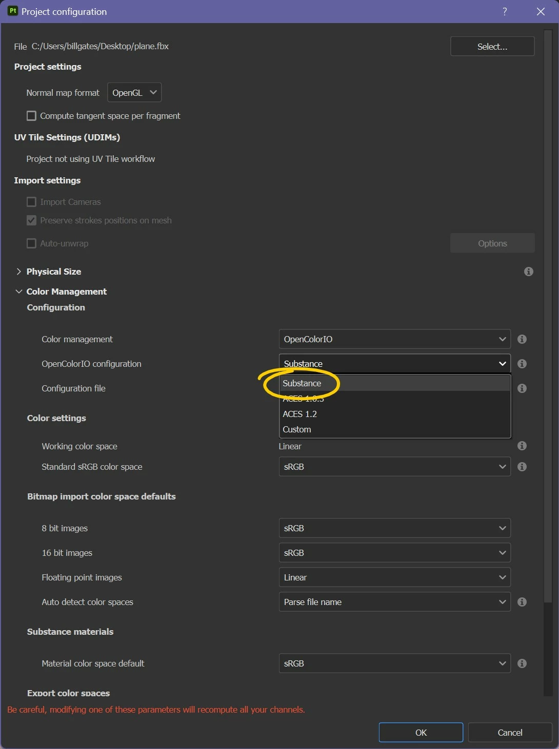The image size is (559, 749).
Task: Enable Compute tangent space per fragment
Action: tap(31, 116)
